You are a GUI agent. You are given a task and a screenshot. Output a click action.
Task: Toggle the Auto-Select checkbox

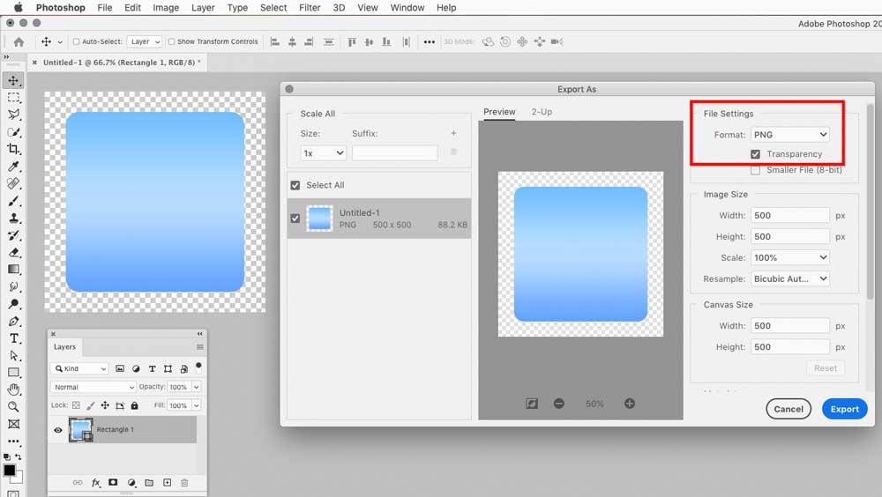[x=77, y=41]
